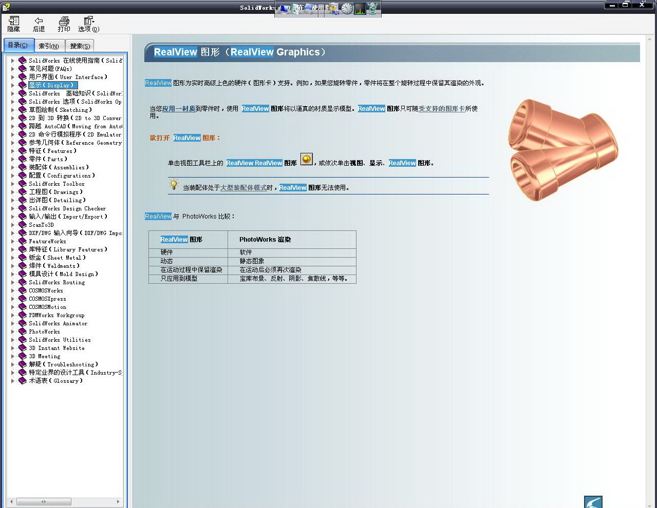Select 跨越 AutoCAD (Moving from AutoCAD) topic
This screenshot has height=508, width=657.
(76, 126)
